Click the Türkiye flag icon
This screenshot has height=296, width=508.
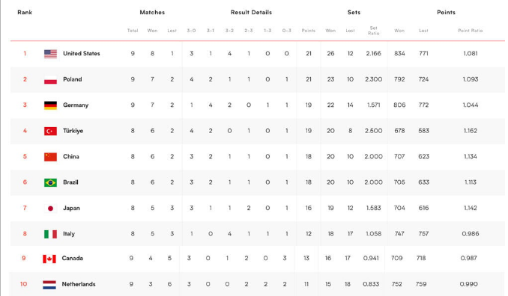(x=50, y=131)
